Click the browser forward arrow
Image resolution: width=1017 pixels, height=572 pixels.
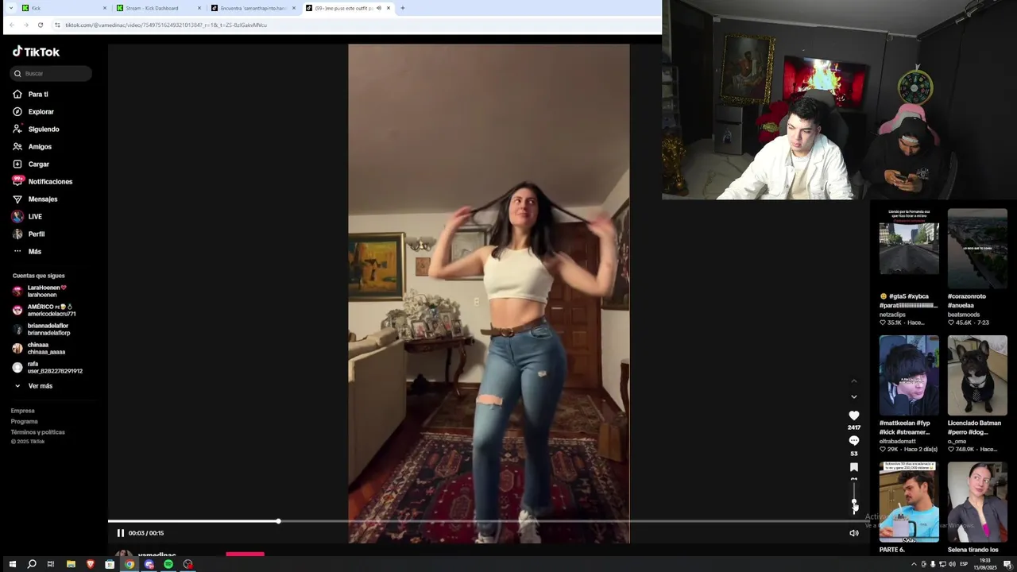pyautogui.click(x=25, y=25)
